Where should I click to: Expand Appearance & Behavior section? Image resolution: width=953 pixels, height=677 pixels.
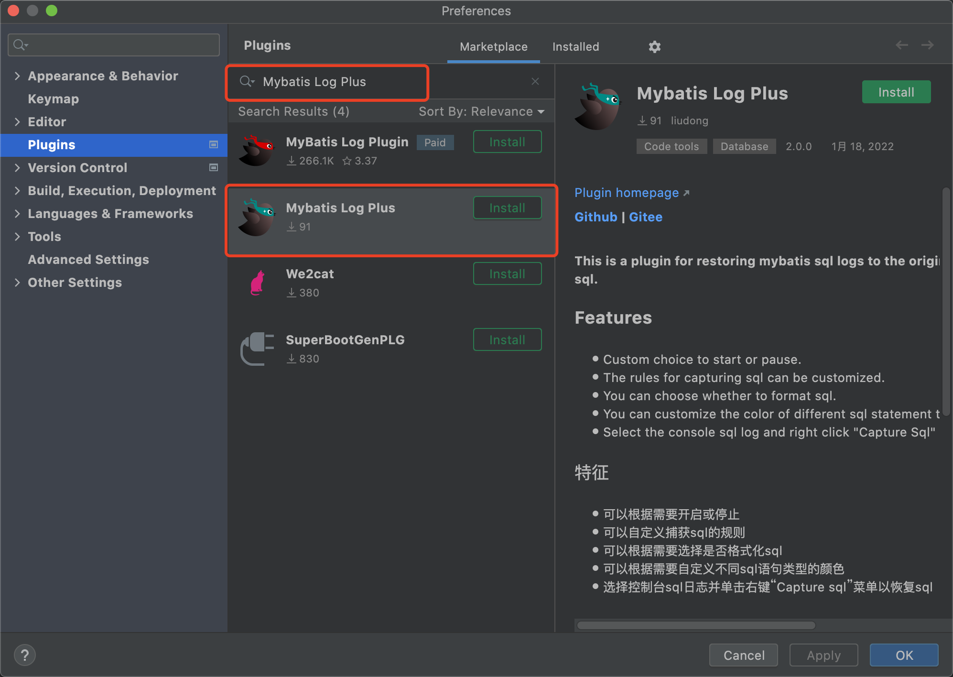point(17,76)
